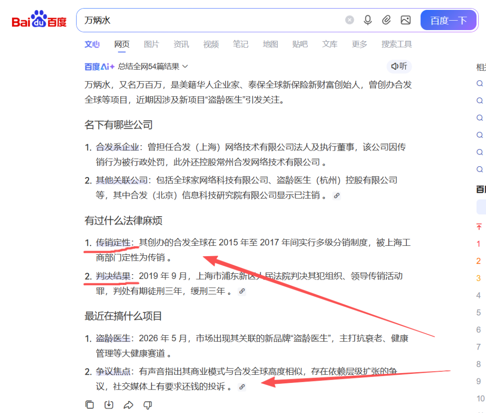The width and height of the screenshot is (486, 413).
Task: Attach a file with paperclip icon
Action: coord(386,20)
